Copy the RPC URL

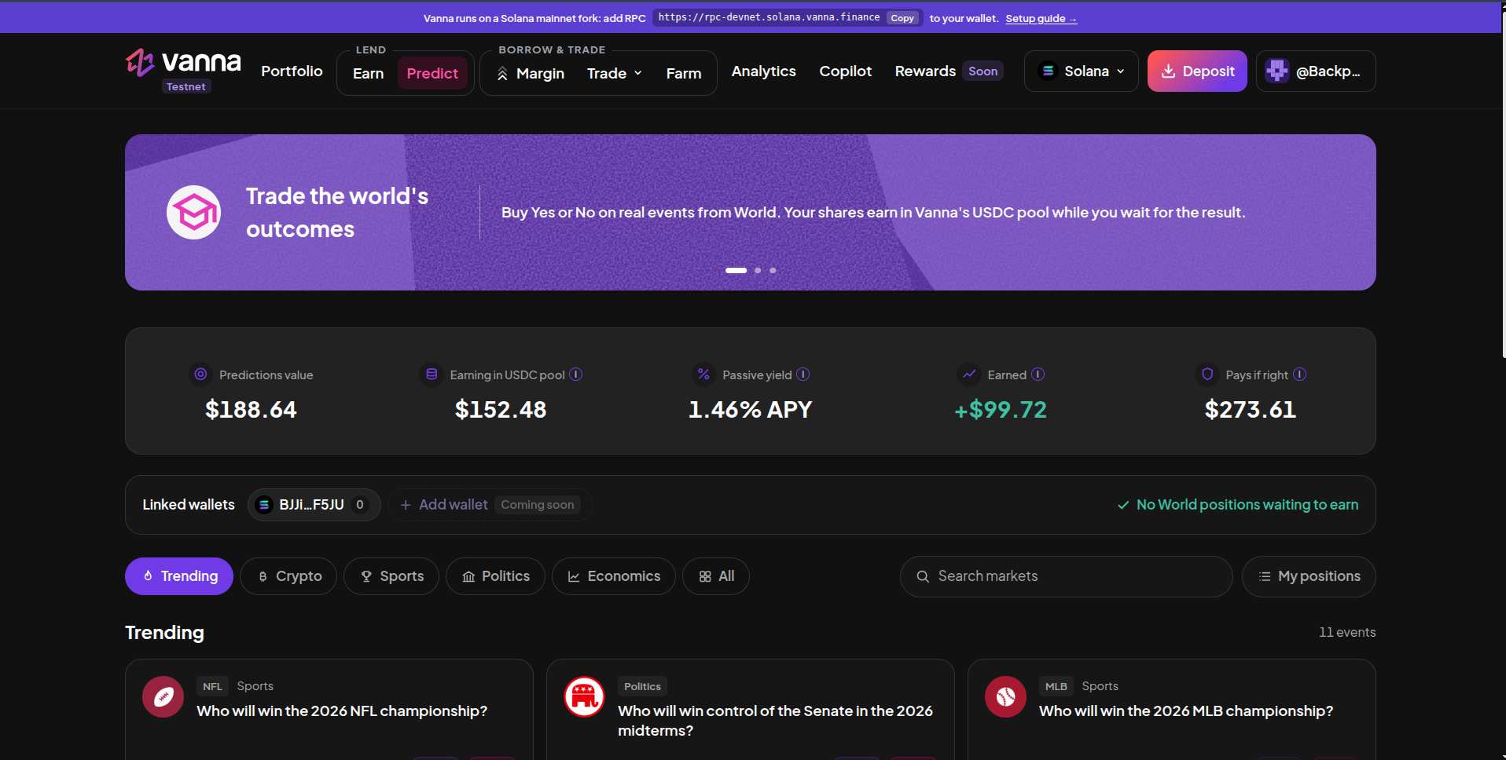(x=902, y=18)
